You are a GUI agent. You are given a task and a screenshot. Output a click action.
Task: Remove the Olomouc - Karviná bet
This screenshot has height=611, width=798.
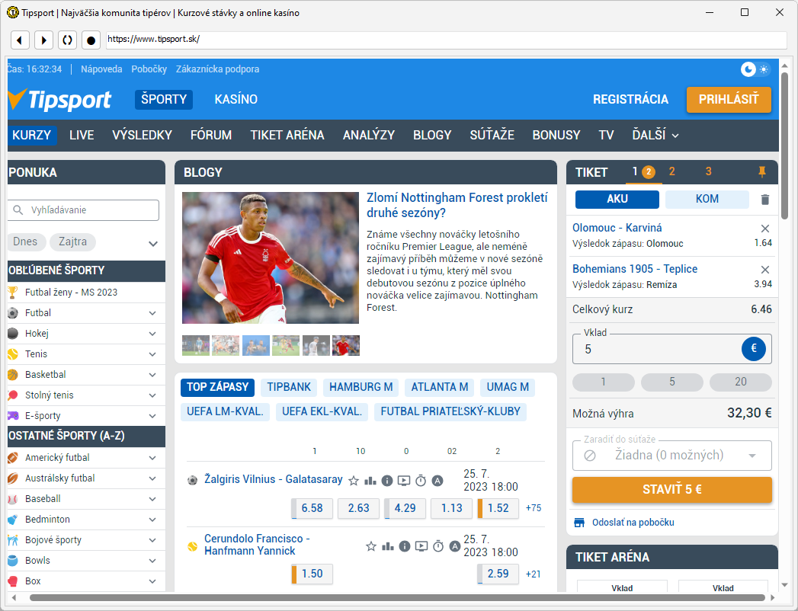tap(765, 229)
